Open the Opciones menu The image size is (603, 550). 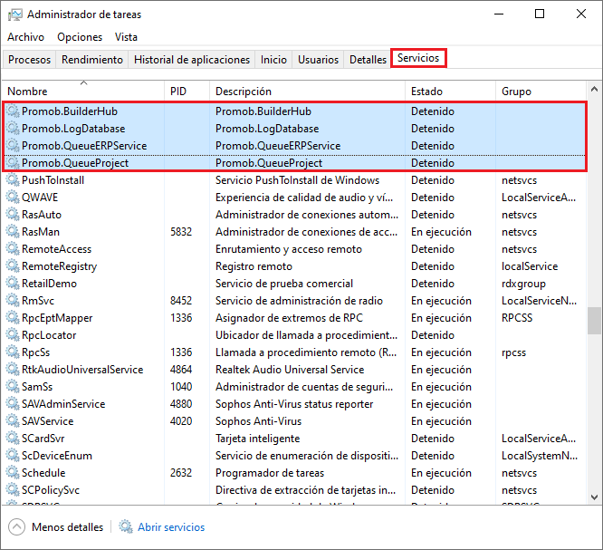click(80, 37)
